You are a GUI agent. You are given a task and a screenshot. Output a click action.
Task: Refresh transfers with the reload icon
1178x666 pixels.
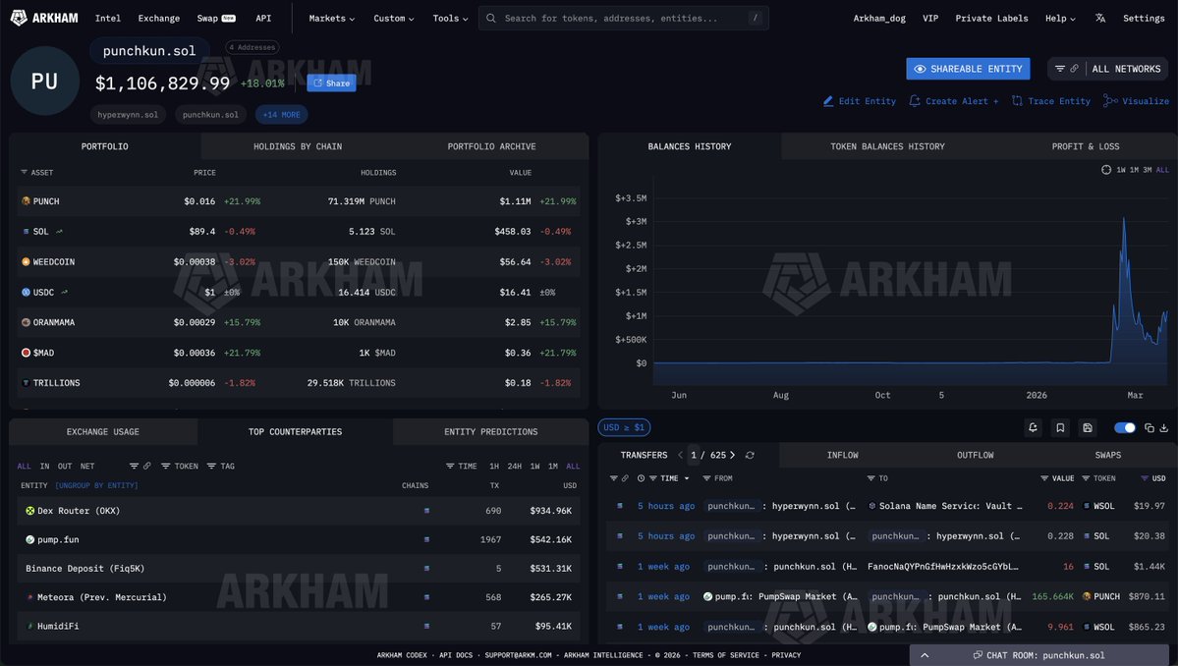(x=750, y=456)
